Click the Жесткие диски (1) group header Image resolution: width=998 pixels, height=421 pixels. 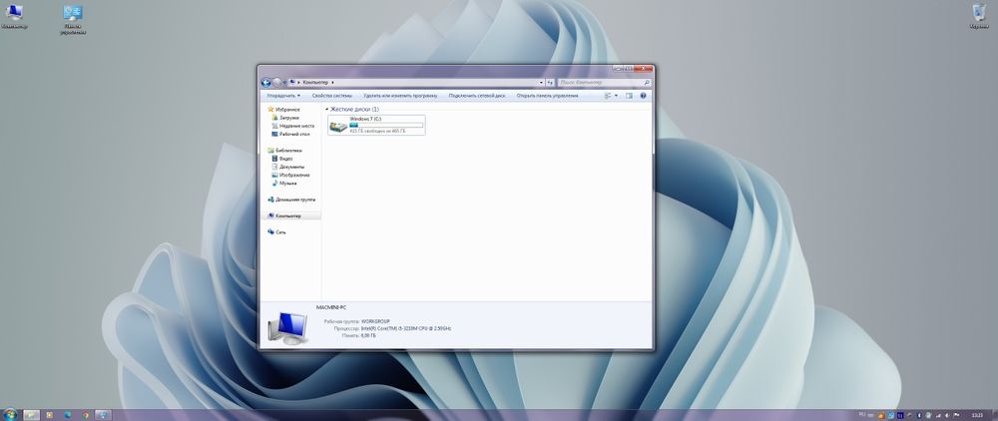pos(354,110)
